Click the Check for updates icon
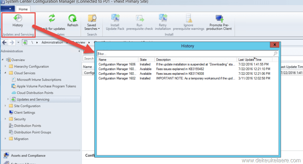The width and height of the screenshot is (303, 164). pos(52,18)
